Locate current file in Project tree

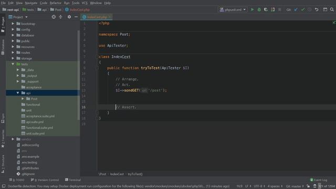click(x=54, y=17)
